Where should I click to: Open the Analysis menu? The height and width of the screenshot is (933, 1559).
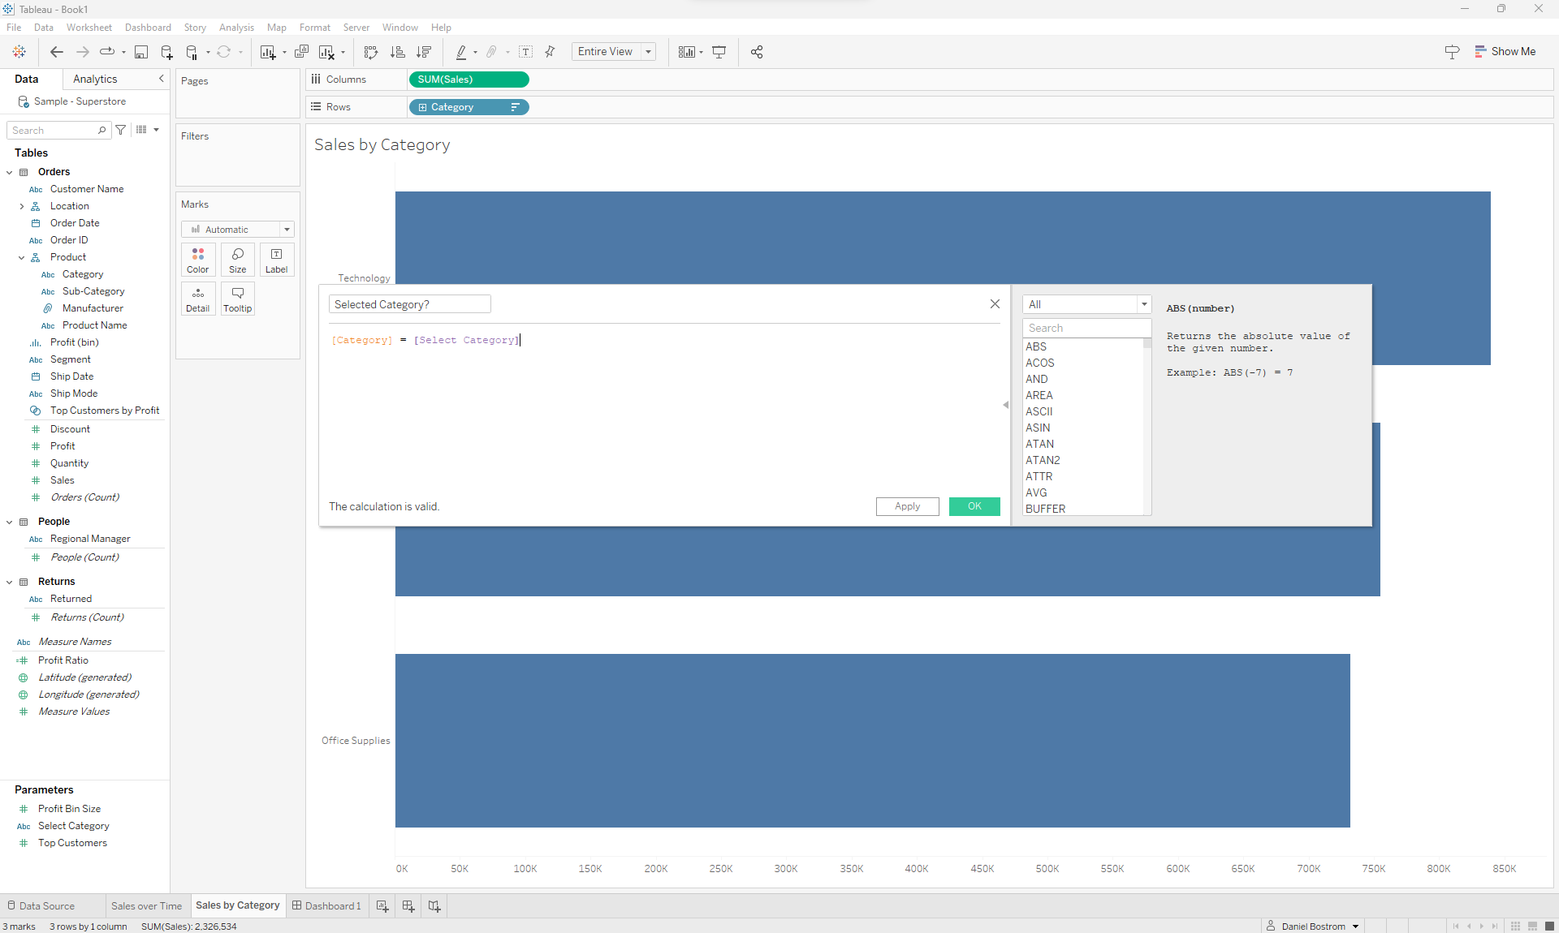click(236, 28)
